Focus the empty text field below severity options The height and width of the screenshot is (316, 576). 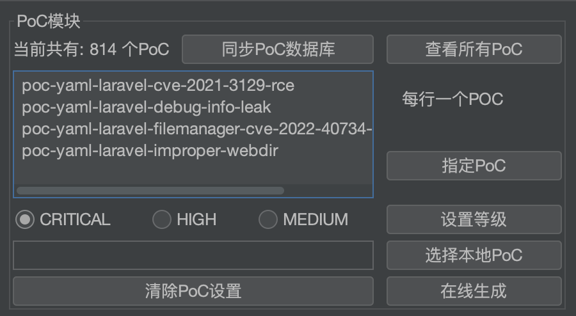click(193, 255)
